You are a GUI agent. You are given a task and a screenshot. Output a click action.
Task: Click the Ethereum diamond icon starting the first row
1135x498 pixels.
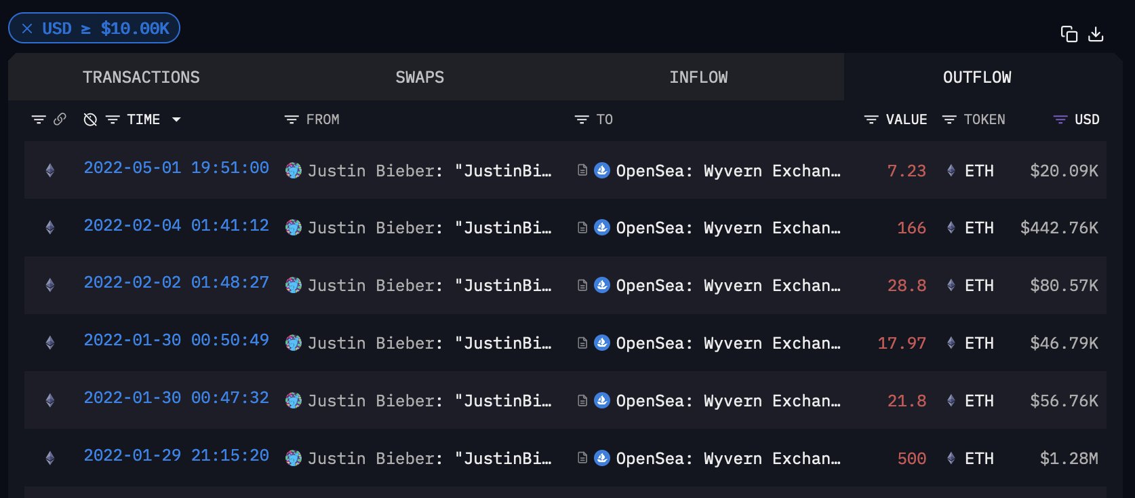[49, 170]
